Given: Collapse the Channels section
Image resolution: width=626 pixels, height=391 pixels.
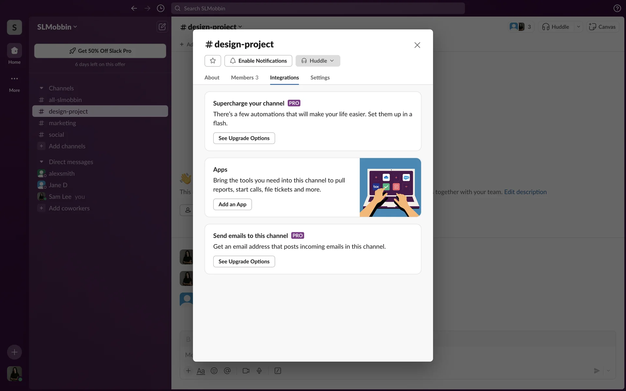Looking at the screenshot, I should coord(41,88).
